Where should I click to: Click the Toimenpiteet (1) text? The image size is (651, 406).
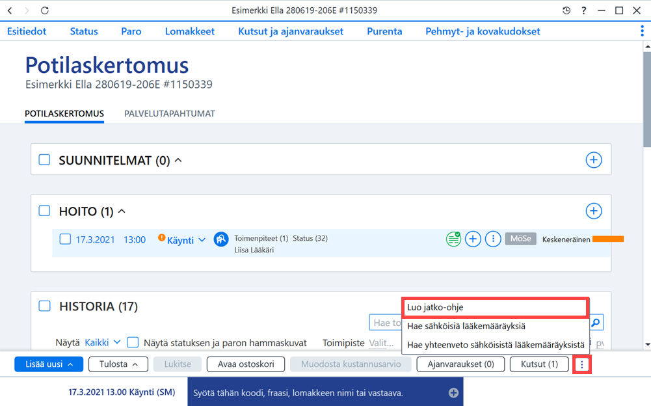point(261,239)
